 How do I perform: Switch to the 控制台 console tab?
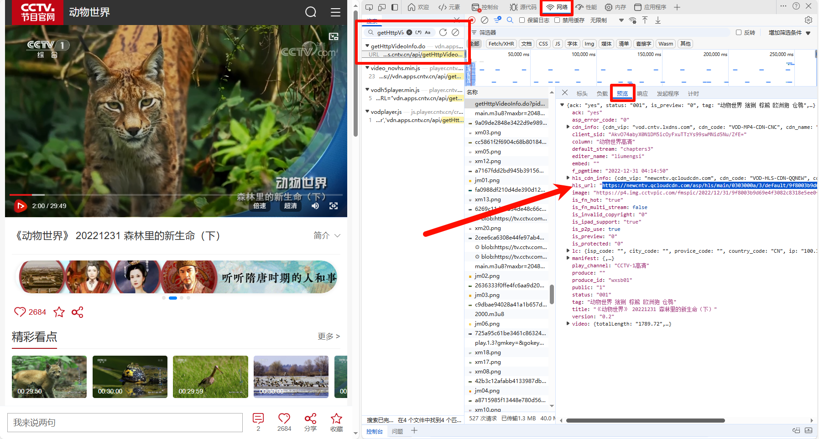pos(485,7)
